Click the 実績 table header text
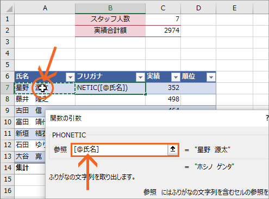Image resolution: width=269 pixels, height=199 pixels. coord(153,76)
